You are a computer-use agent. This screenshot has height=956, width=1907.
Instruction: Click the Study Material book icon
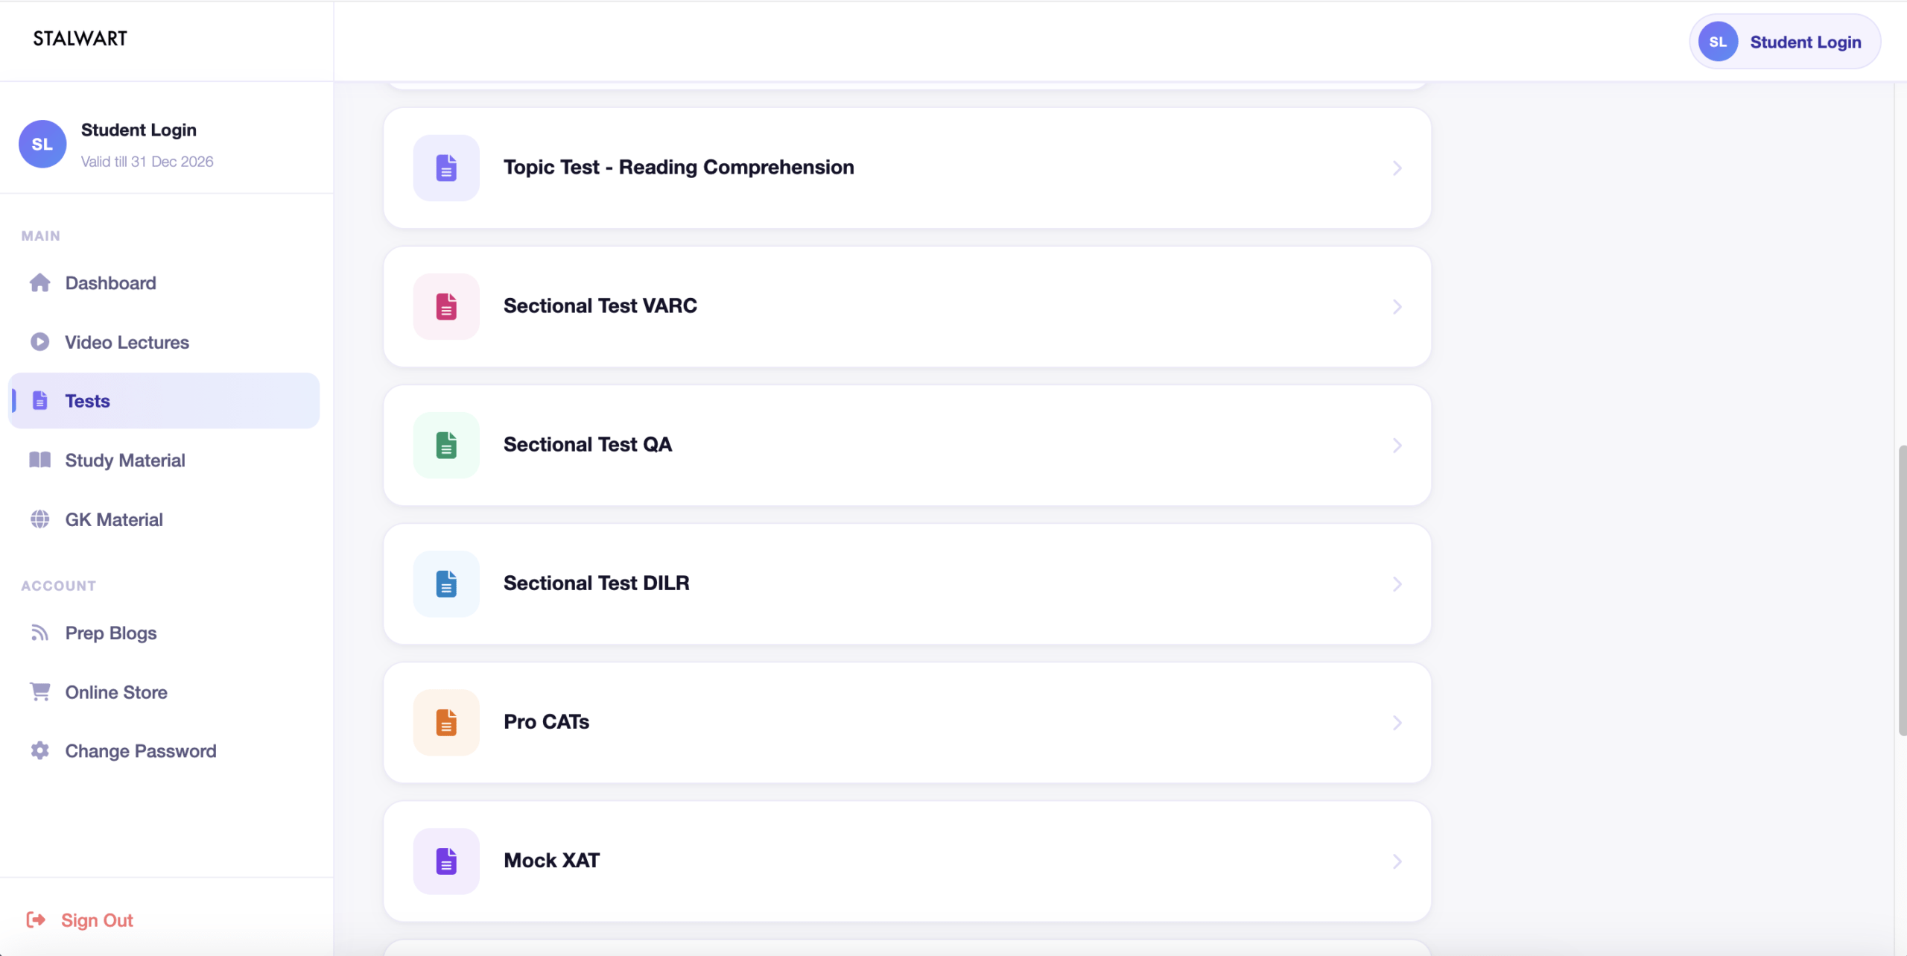(40, 460)
